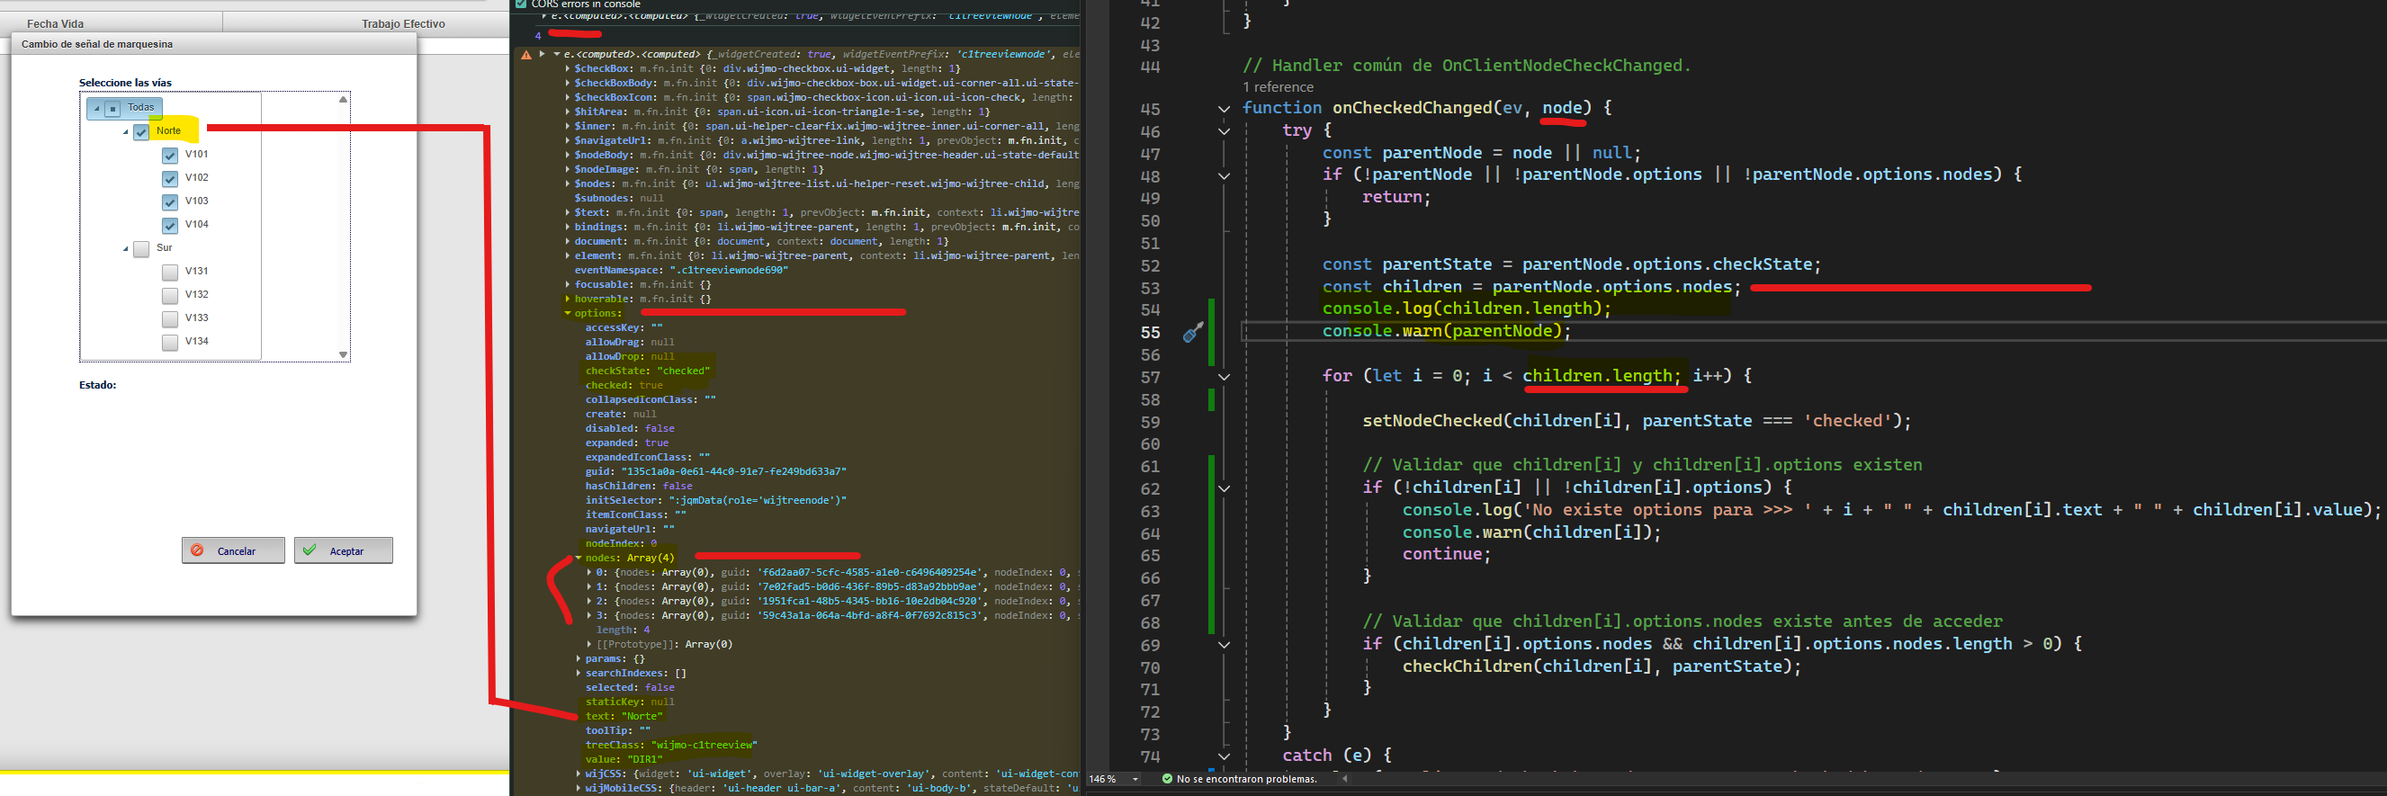
Task: Expand array item 3 under nodes
Action: tap(589, 615)
